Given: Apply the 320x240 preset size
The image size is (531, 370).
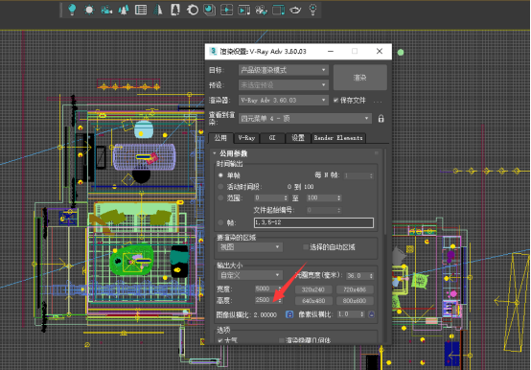Looking at the screenshot, I should pyautogui.click(x=313, y=289).
